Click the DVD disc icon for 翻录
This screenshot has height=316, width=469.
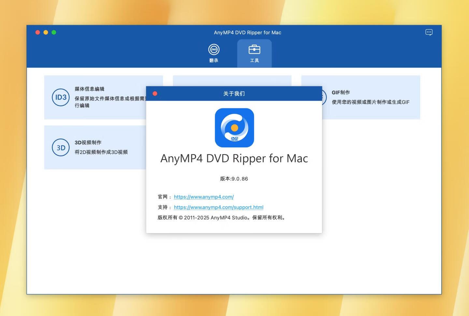214,50
